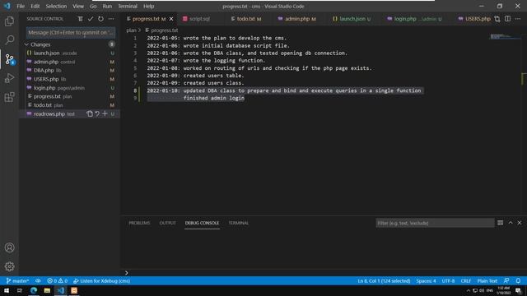Open the Help menu
The width and height of the screenshot is (527, 296).
pos(148,6)
